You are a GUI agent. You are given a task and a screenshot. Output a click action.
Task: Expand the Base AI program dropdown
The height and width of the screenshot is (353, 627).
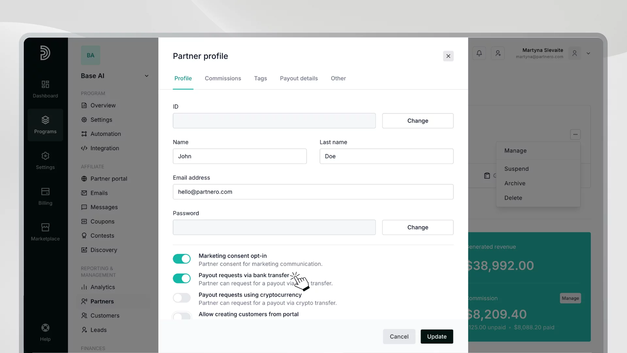pos(147,76)
